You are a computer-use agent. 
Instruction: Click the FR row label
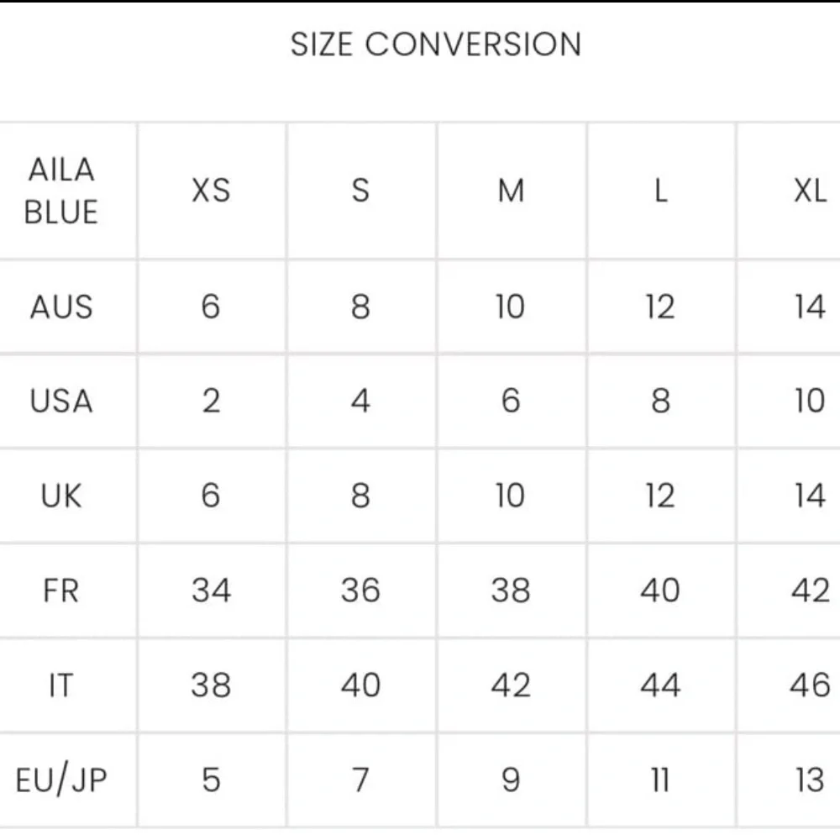point(61,591)
